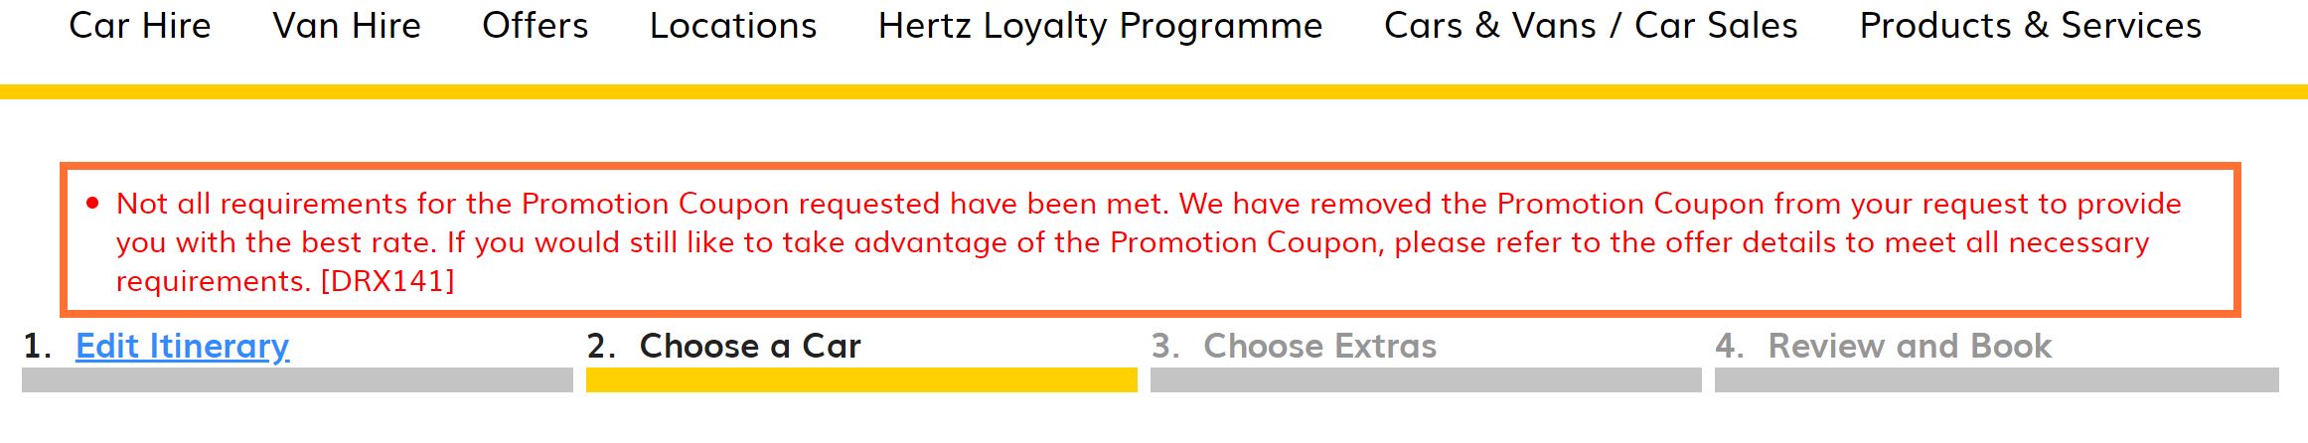Screen dimensions: 2308x443
Task: Click the gray bar under Choose Extras
Action: 1426,380
